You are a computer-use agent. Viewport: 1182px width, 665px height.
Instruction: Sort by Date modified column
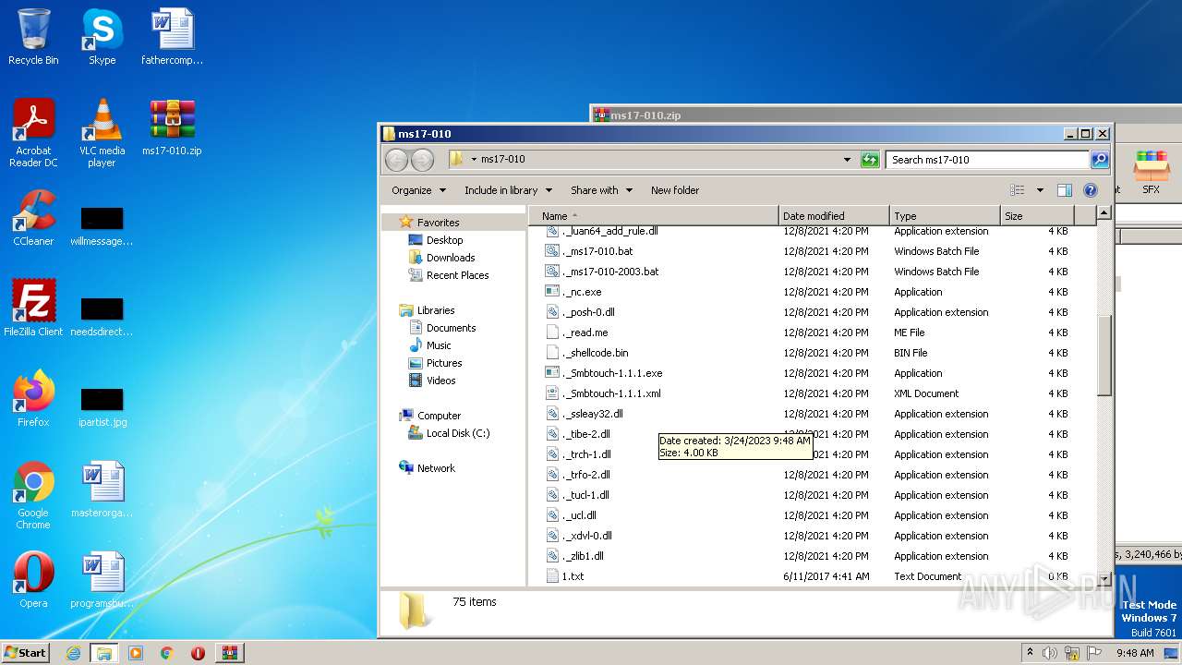[834, 216]
